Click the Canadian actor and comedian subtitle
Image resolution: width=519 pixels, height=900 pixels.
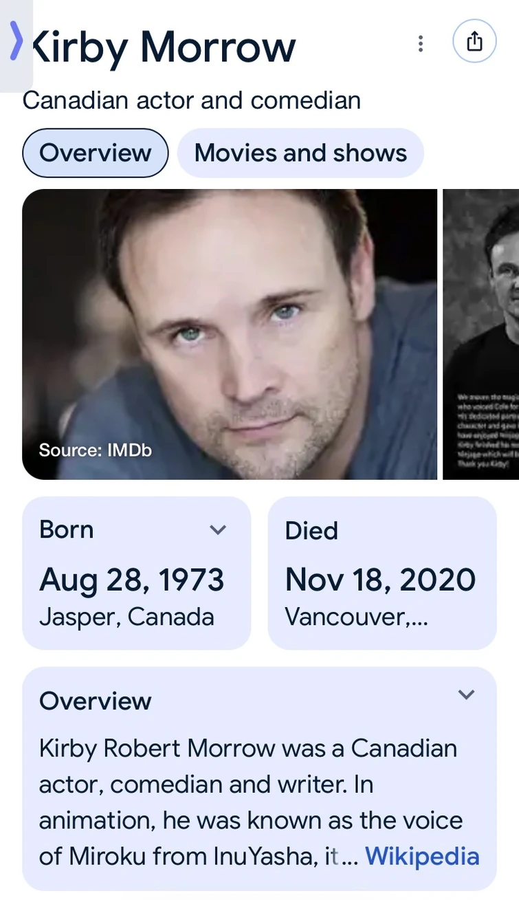click(192, 100)
